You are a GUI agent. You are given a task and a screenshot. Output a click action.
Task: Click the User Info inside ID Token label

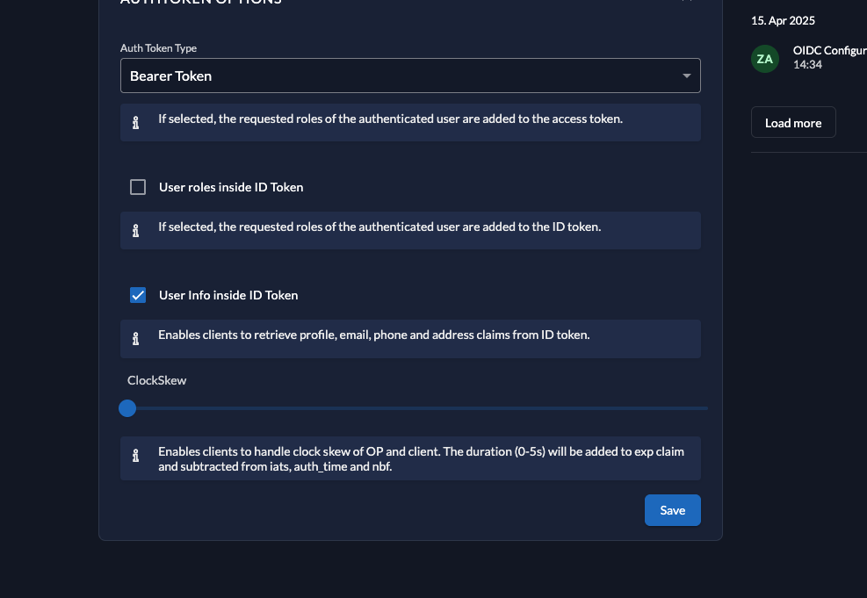pyautogui.click(x=228, y=295)
